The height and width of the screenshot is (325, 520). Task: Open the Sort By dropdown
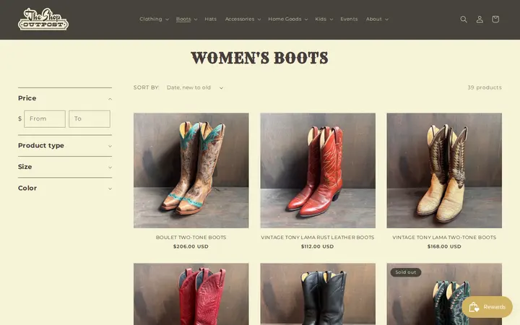[195, 87]
